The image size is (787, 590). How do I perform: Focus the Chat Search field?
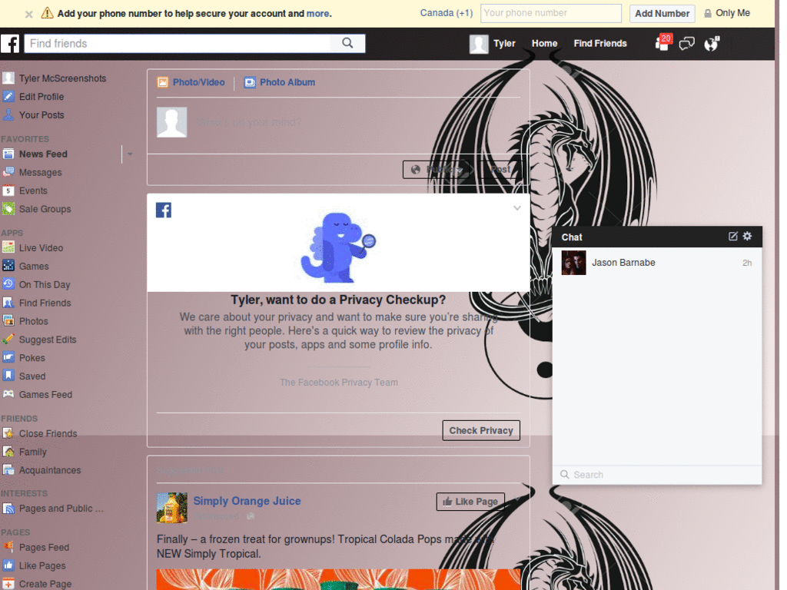(x=657, y=475)
